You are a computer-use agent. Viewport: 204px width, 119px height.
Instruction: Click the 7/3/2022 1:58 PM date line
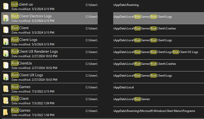point(33,115)
